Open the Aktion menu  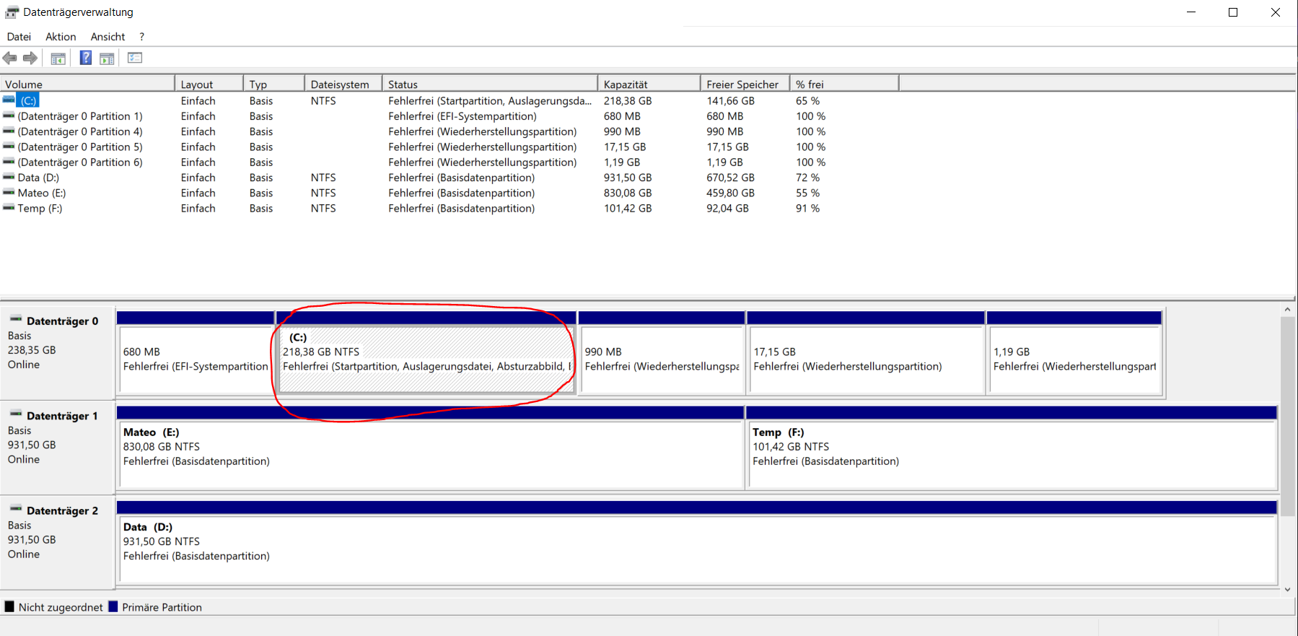pyautogui.click(x=61, y=37)
